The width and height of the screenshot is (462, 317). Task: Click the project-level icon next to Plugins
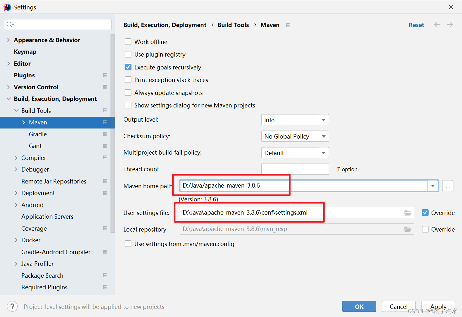[105, 75]
